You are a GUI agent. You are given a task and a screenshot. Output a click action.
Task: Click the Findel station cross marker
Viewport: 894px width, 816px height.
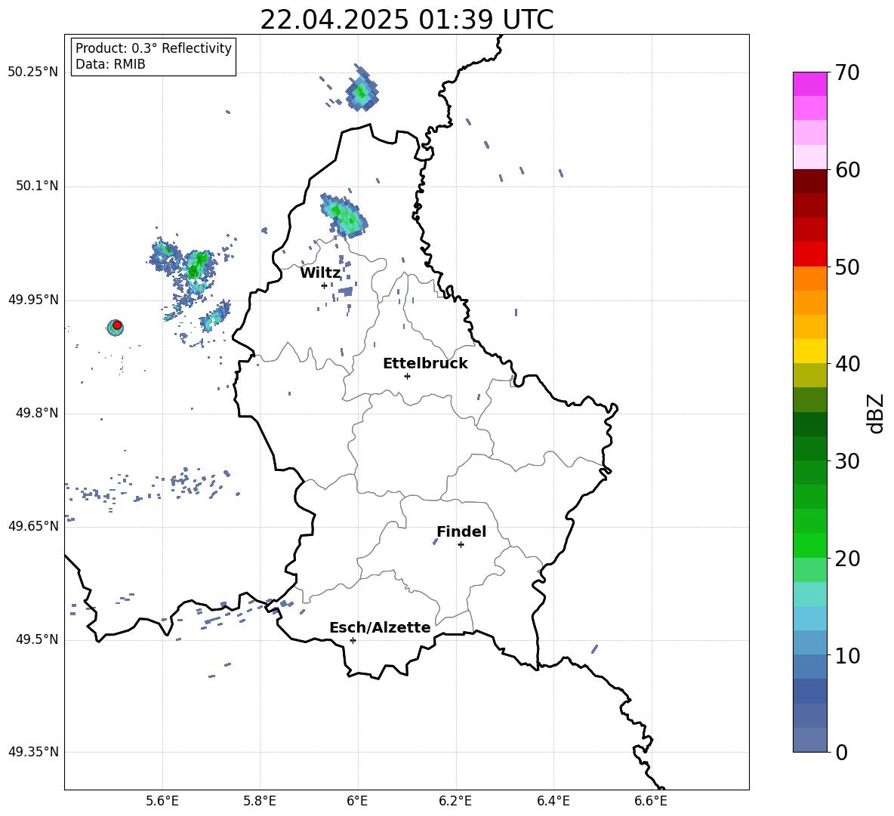pos(461,545)
